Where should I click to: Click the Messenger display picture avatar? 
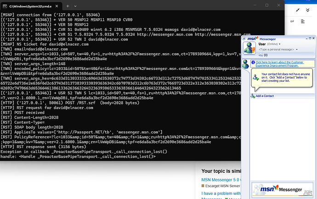tap(249, 48)
